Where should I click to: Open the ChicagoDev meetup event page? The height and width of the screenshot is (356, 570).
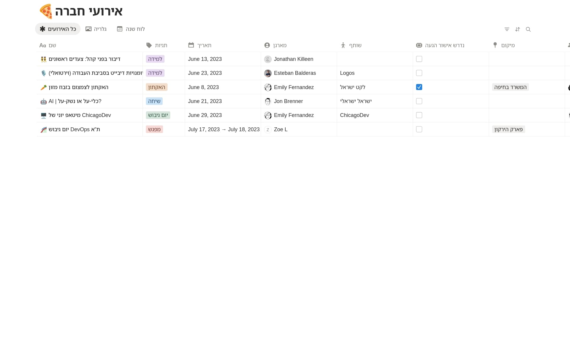pos(80,115)
